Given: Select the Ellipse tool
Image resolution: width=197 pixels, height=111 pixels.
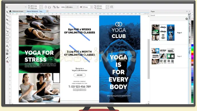Looking at the screenshot, I should tap(7, 38).
